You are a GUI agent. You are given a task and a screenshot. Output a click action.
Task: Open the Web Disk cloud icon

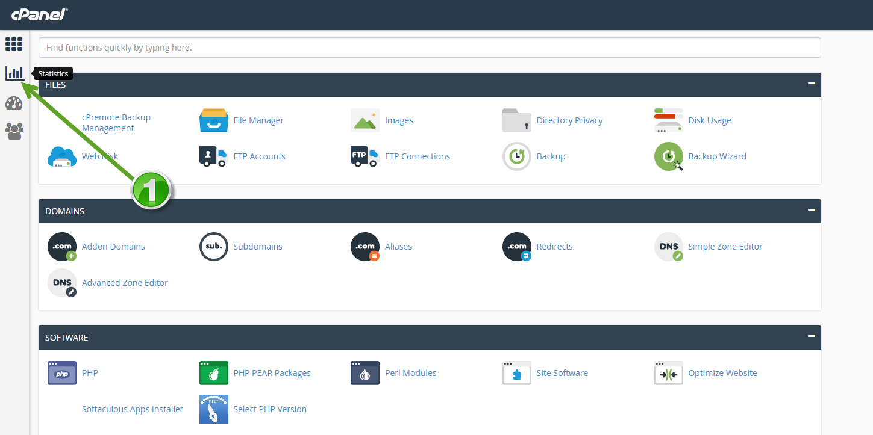point(62,156)
